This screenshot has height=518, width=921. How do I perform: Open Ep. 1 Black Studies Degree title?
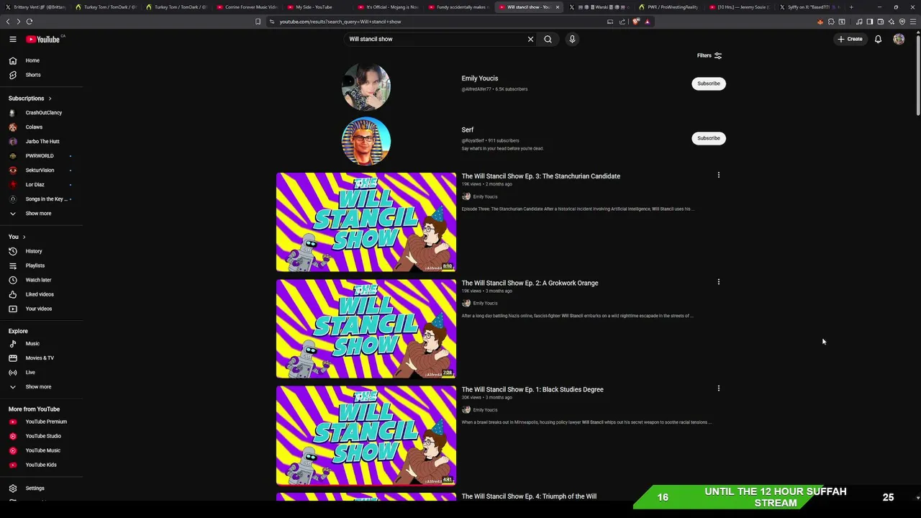tap(532, 390)
